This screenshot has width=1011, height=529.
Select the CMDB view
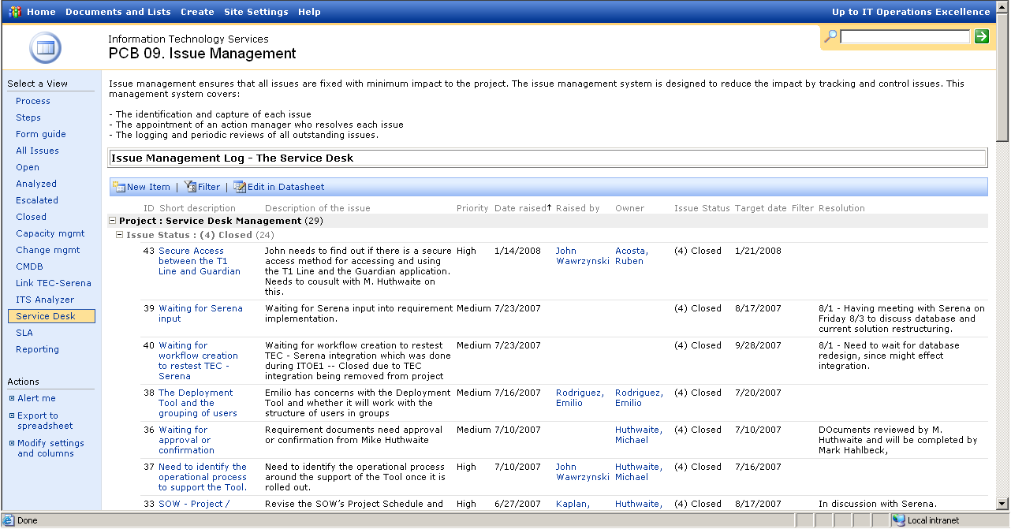click(29, 266)
